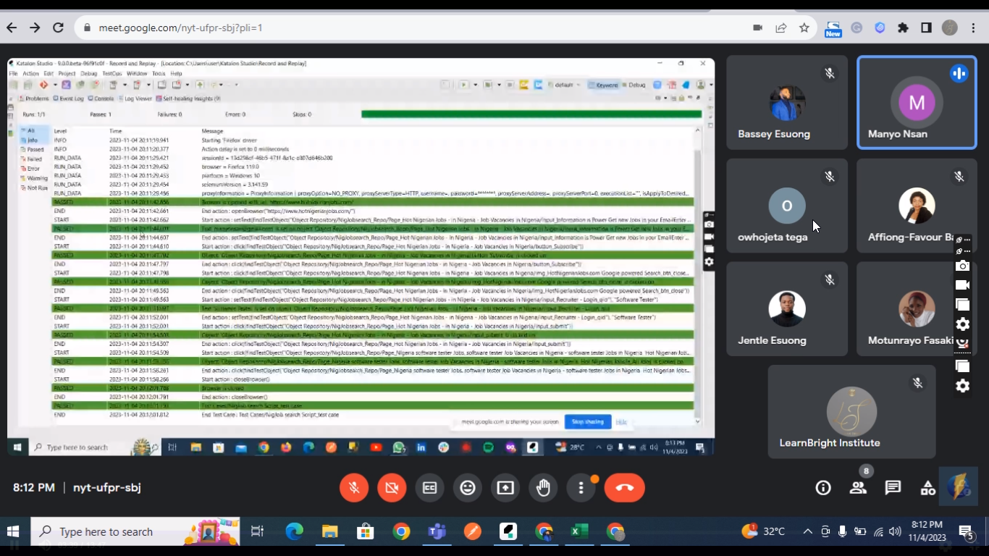
Task: Switch to the Event Log tab
Action: click(68, 98)
